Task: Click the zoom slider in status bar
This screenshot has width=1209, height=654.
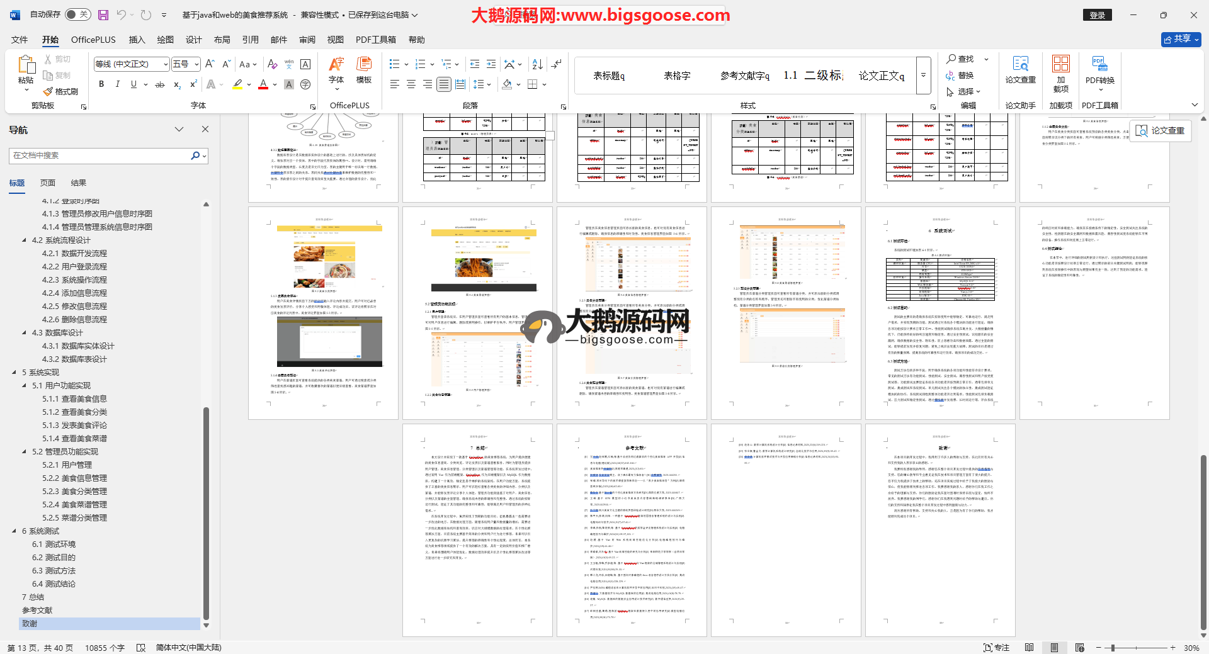Action: click(1113, 648)
